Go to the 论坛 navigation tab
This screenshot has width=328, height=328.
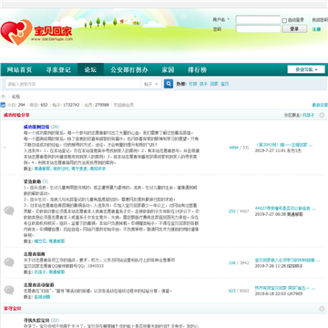(90, 69)
